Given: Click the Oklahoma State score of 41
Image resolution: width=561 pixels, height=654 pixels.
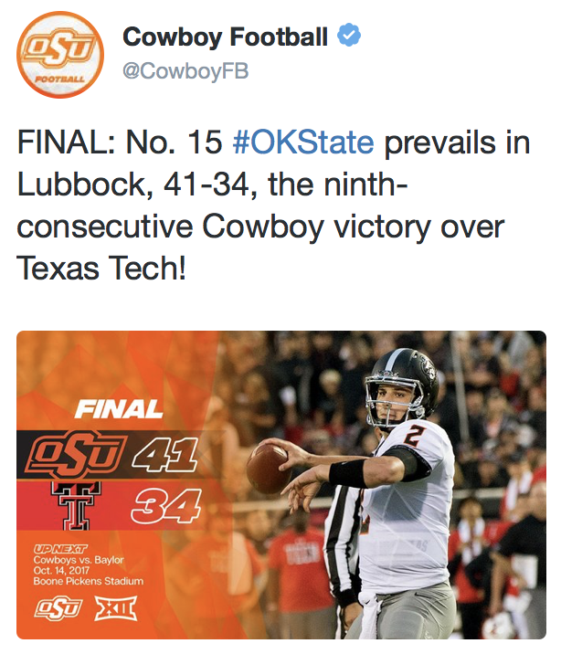Looking at the screenshot, I should (163, 454).
